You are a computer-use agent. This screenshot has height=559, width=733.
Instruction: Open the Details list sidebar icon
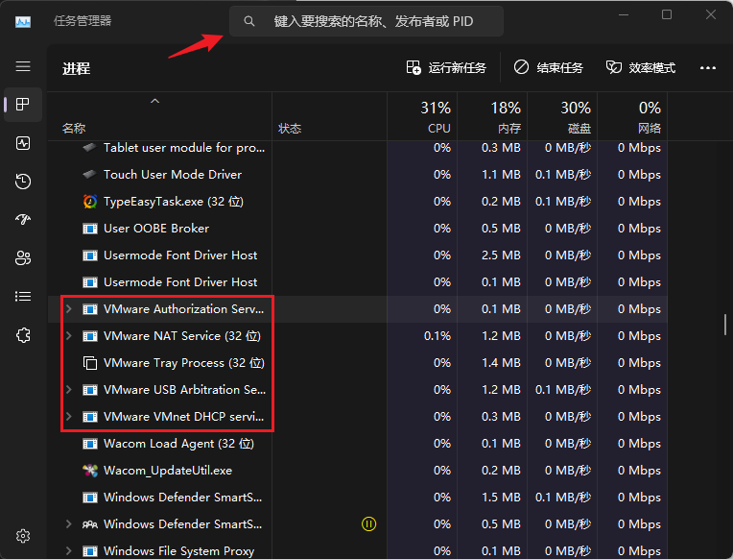(23, 297)
